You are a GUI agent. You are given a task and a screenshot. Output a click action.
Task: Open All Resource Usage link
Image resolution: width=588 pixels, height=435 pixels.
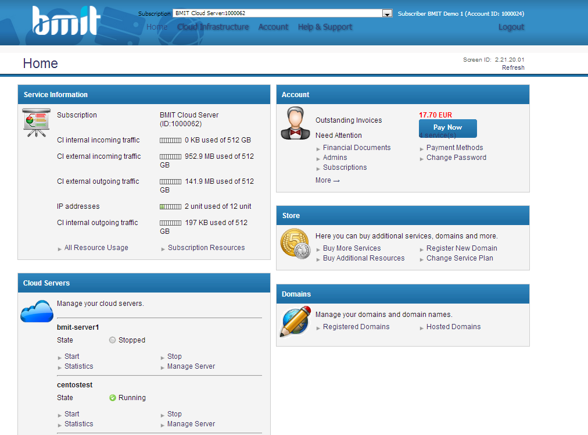pyautogui.click(x=96, y=248)
